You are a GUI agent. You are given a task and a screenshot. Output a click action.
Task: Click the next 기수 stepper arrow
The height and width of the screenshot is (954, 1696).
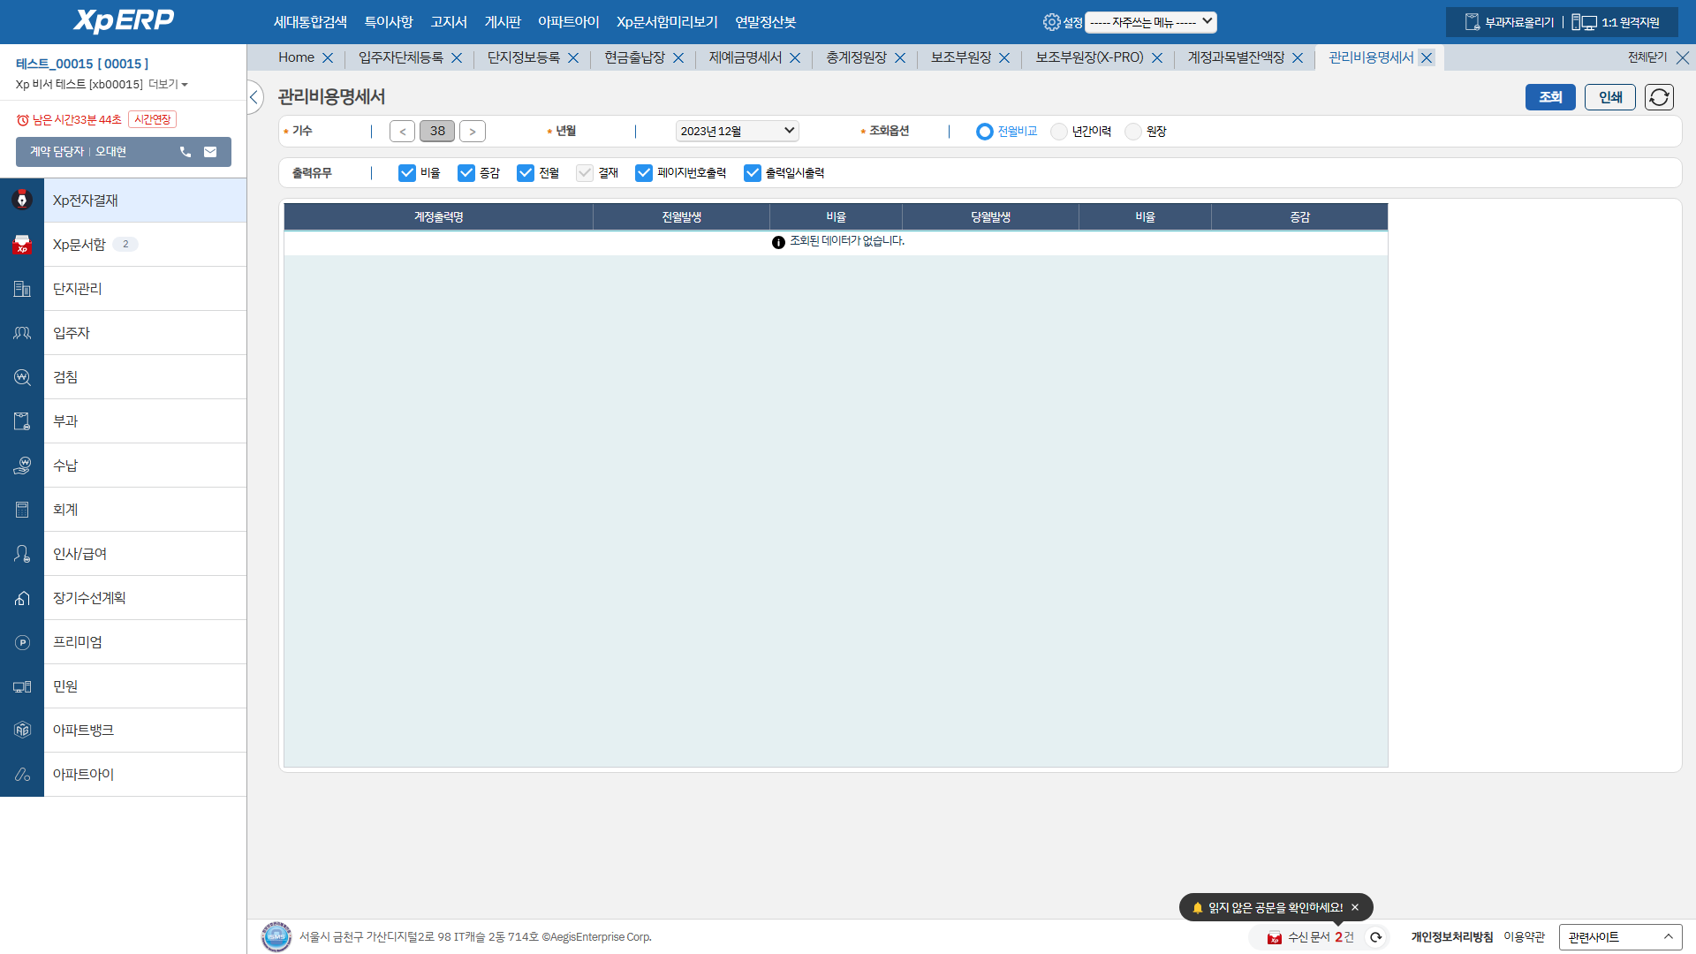(473, 132)
